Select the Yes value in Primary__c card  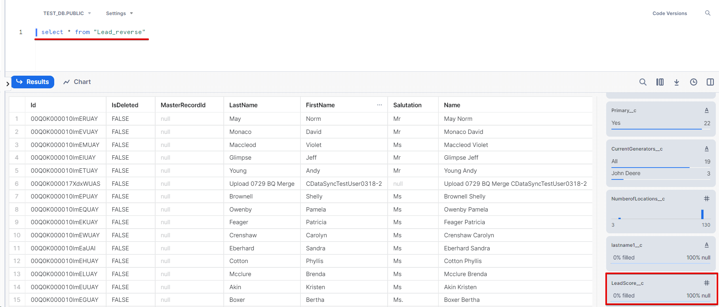[616, 123]
